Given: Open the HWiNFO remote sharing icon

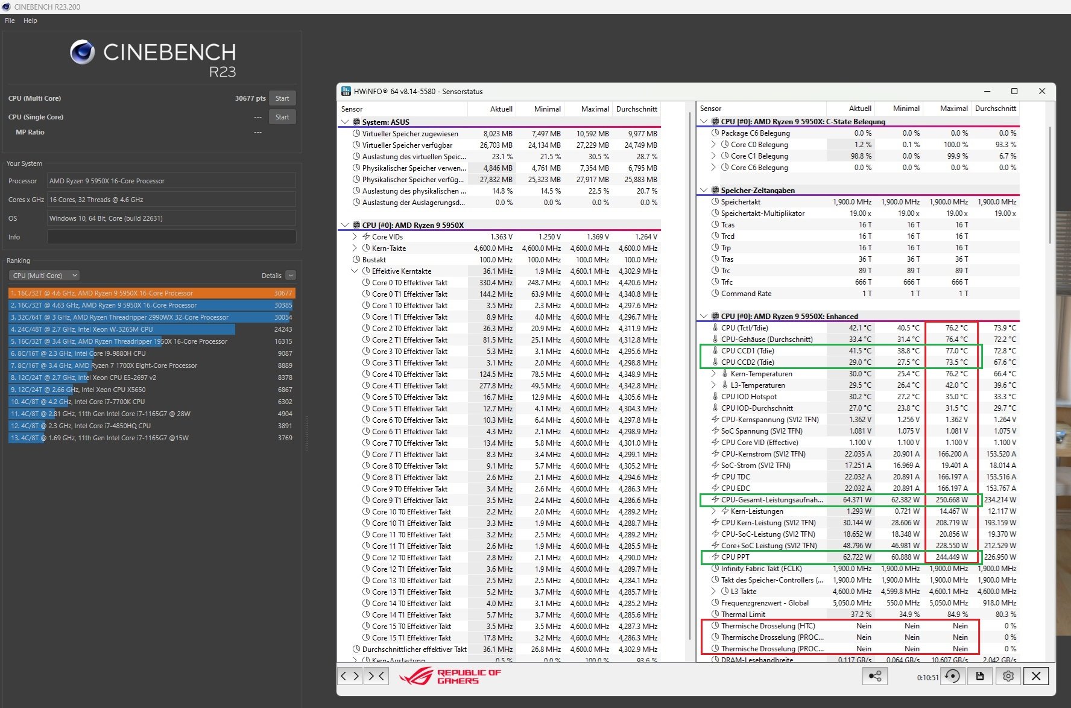Looking at the screenshot, I should coord(874,676).
